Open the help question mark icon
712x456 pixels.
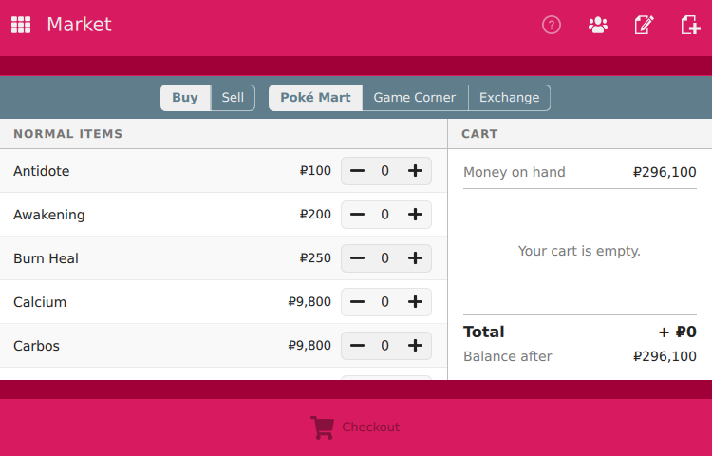tap(552, 25)
